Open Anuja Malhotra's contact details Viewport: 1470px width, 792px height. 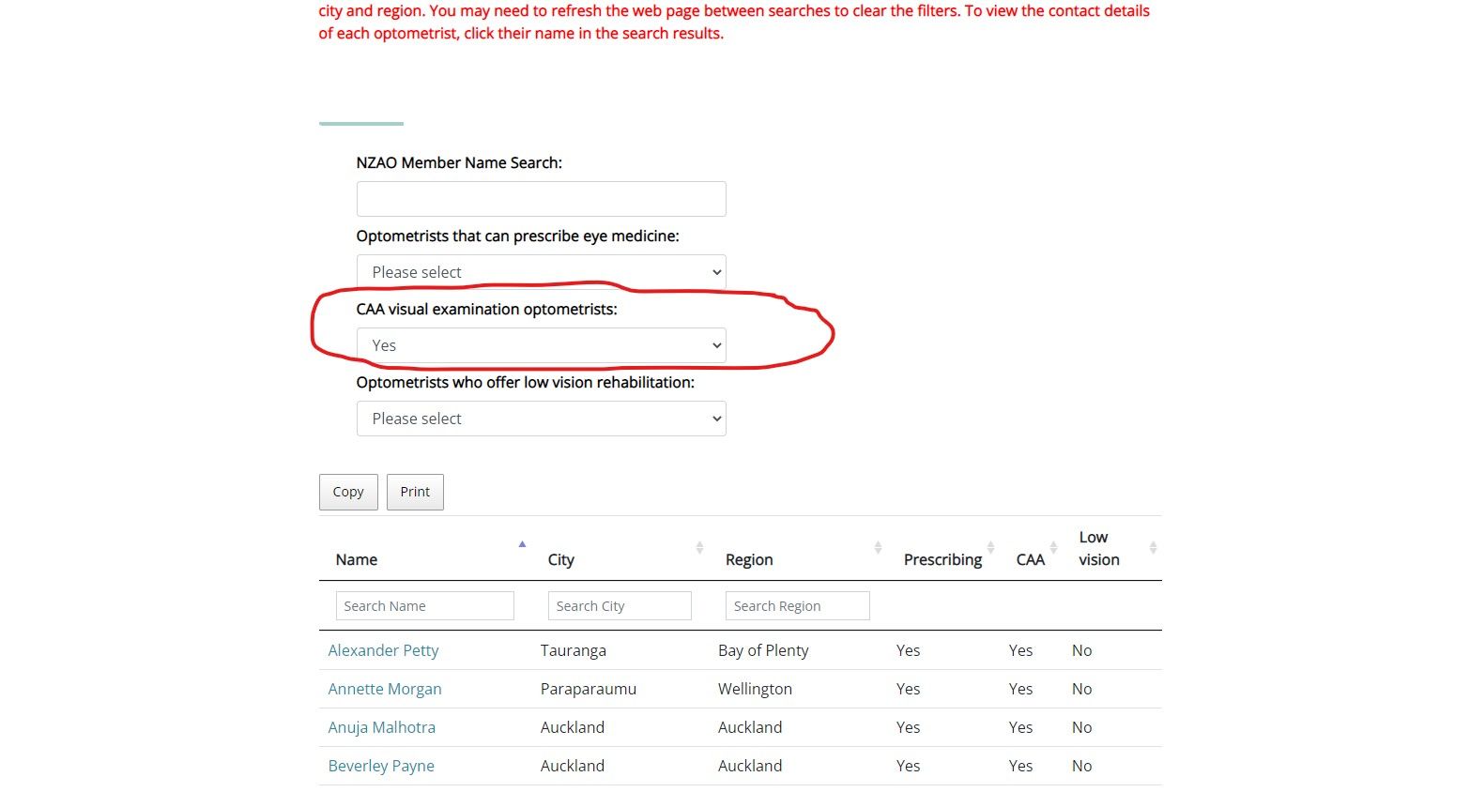pos(381,726)
